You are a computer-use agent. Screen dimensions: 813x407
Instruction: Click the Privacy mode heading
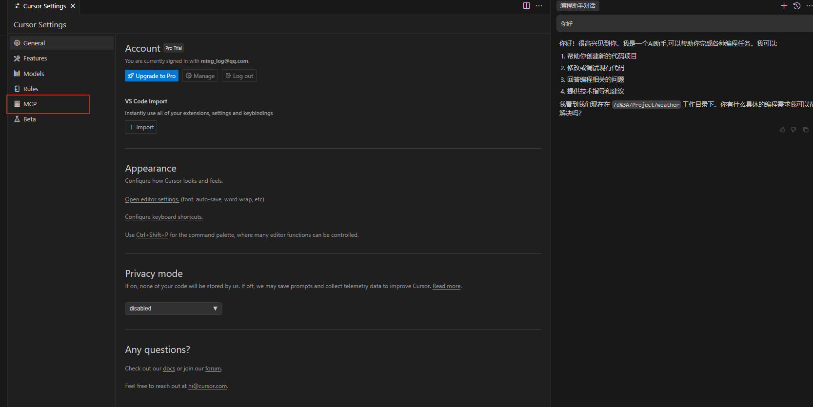point(154,273)
